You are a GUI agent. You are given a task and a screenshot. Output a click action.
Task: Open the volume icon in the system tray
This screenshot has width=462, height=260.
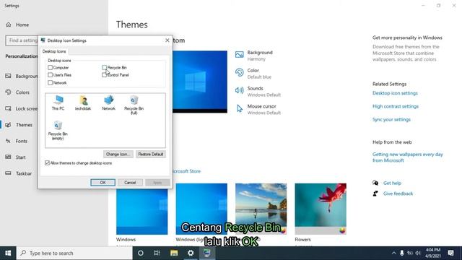[x=418, y=253]
